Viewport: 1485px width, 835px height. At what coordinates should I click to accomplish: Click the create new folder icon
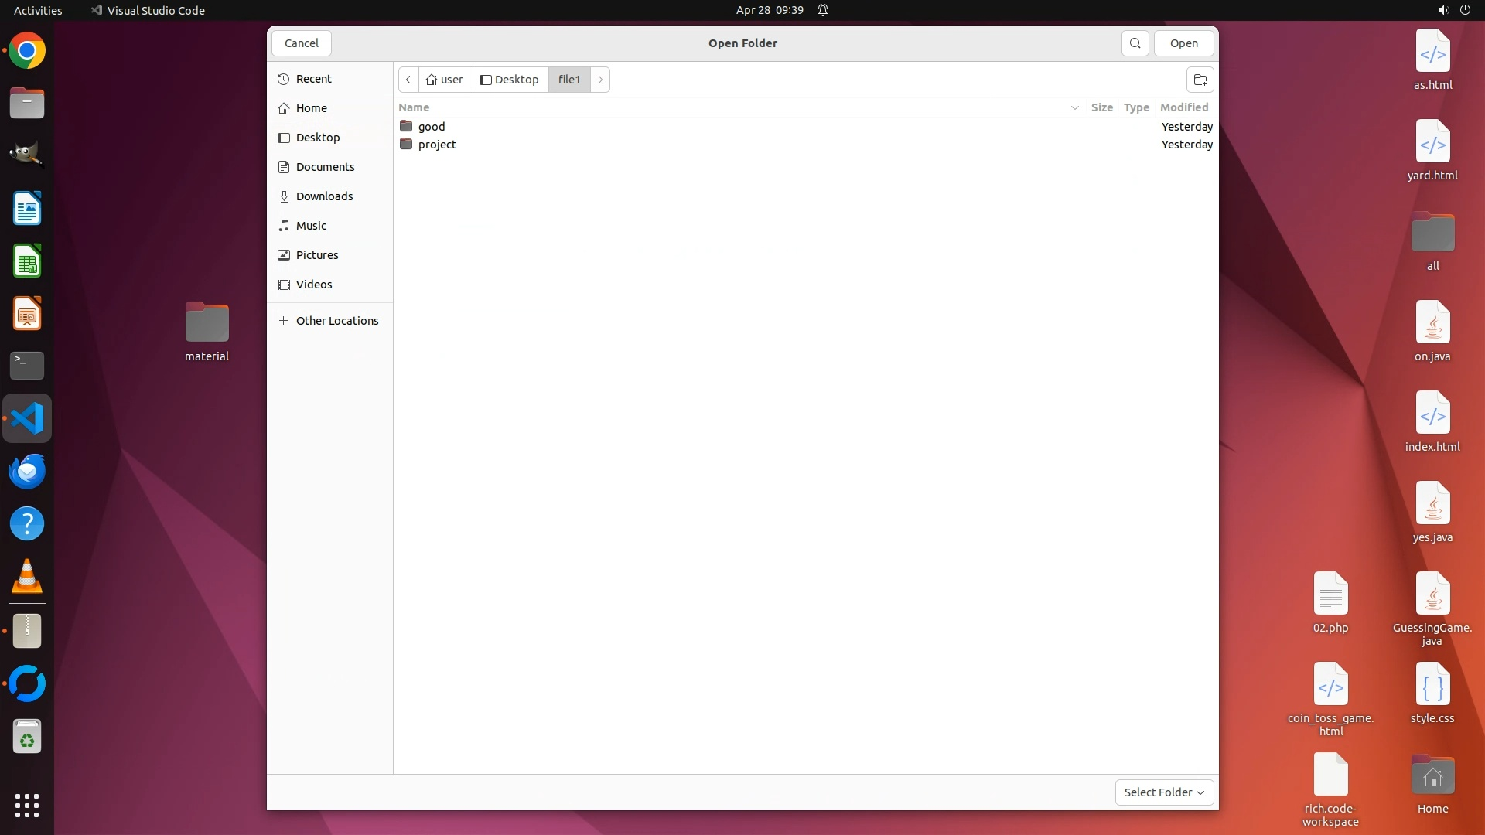pos(1200,80)
